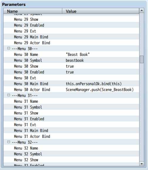Screen dimensions: 148x170
Task: Click the scrollbar down arrow
Action: click(142, 164)
